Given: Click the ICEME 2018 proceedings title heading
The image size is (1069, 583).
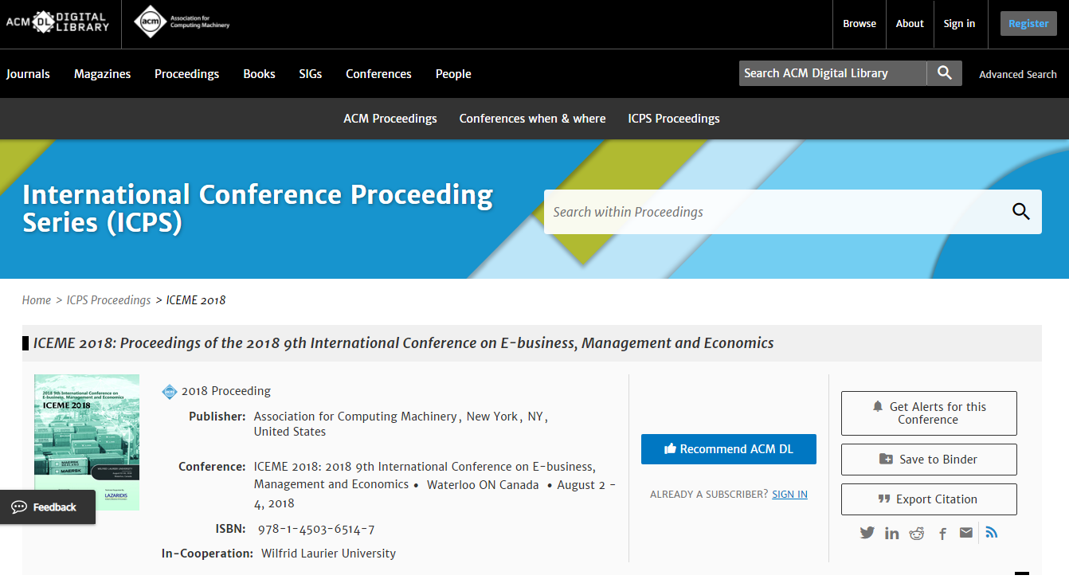Looking at the screenshot, I should 404,343.
